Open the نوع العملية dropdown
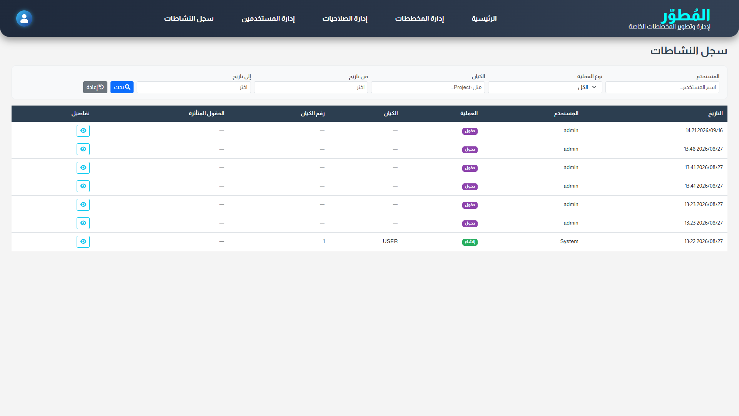This screenshot has height=416, width=739. [x=545, y=87]
